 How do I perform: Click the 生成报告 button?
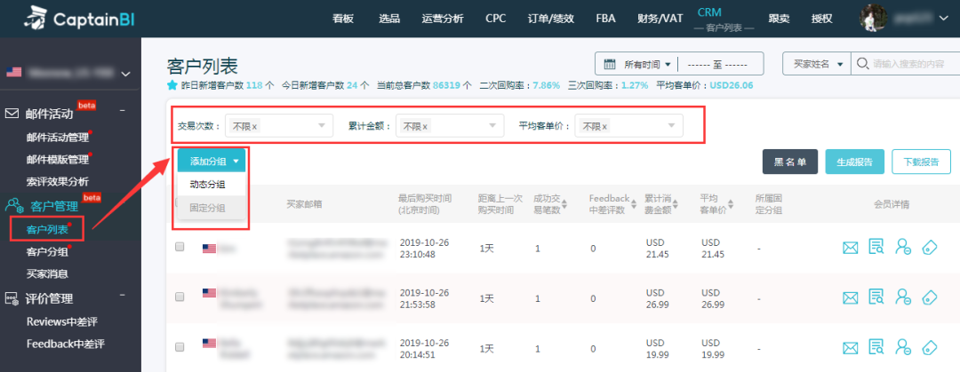click(x=854, y=162)
